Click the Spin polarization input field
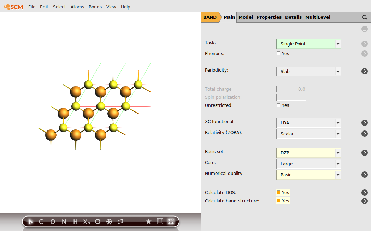Viewport: 371px width, 231px height. point(291,97)
